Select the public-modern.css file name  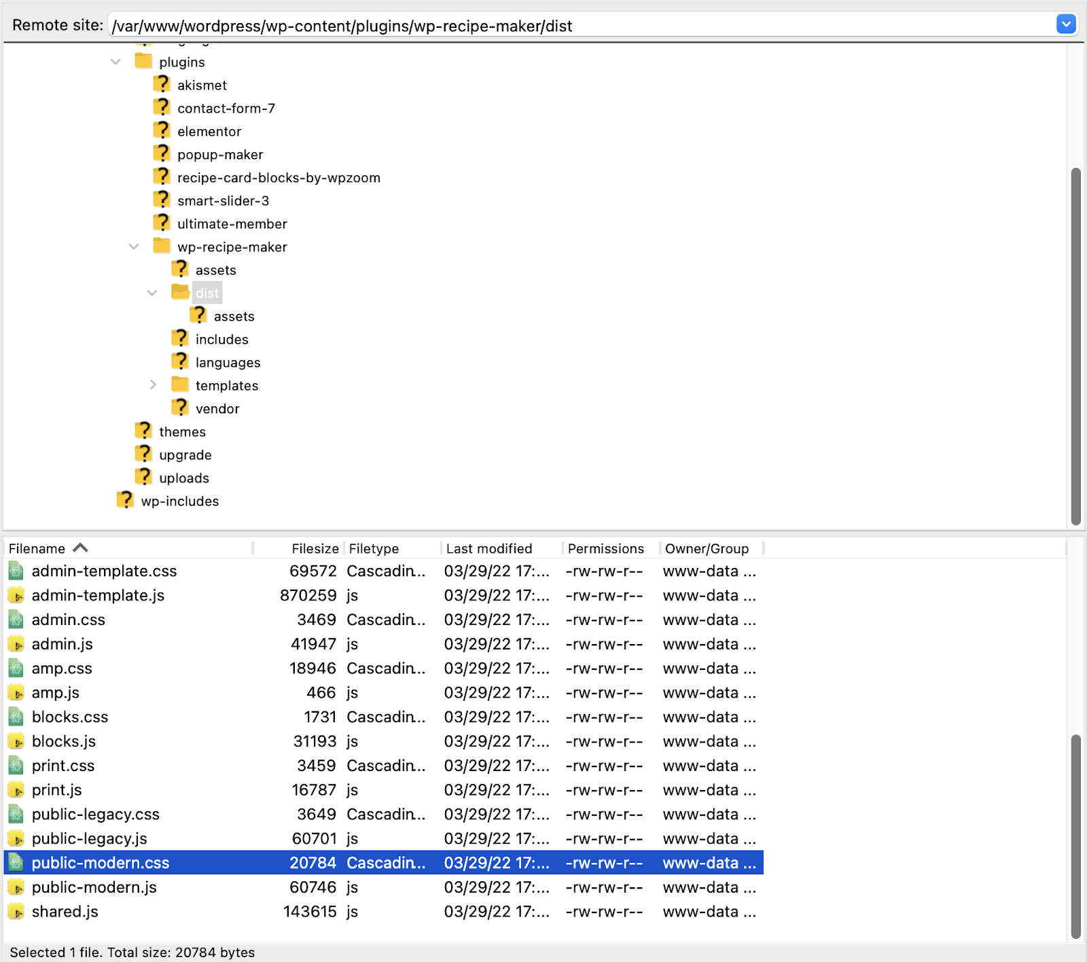[x=101, y=863]
